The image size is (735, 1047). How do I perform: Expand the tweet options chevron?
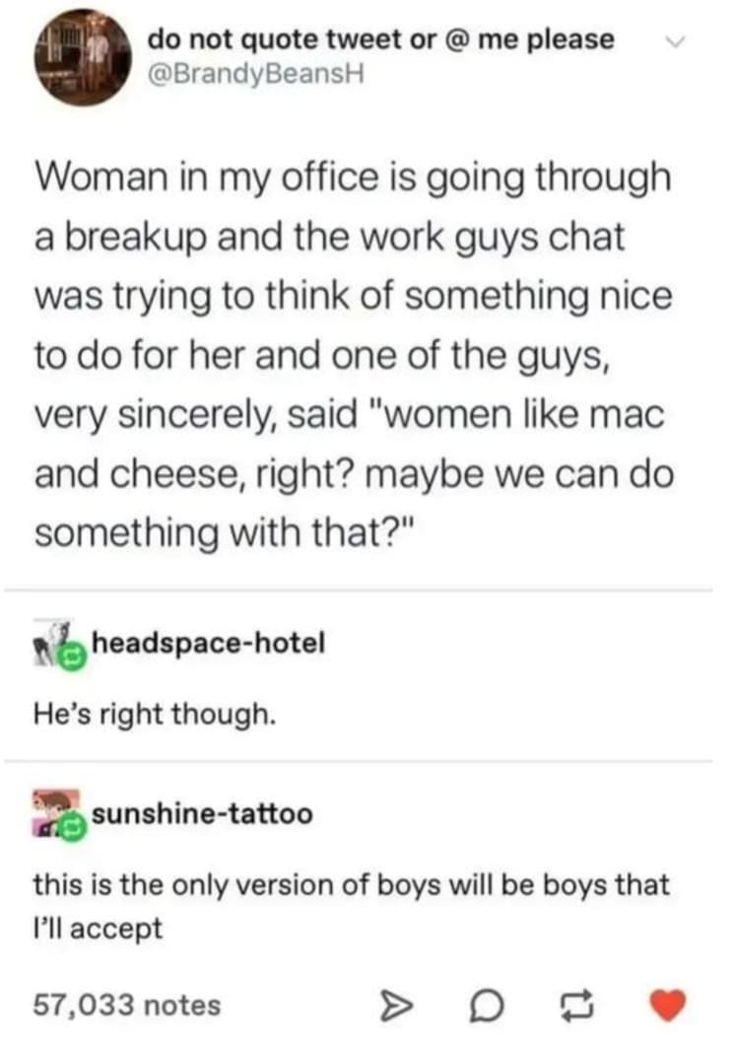[x=676, y=42]
